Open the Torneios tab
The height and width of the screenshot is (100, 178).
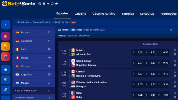click(128, 14)
